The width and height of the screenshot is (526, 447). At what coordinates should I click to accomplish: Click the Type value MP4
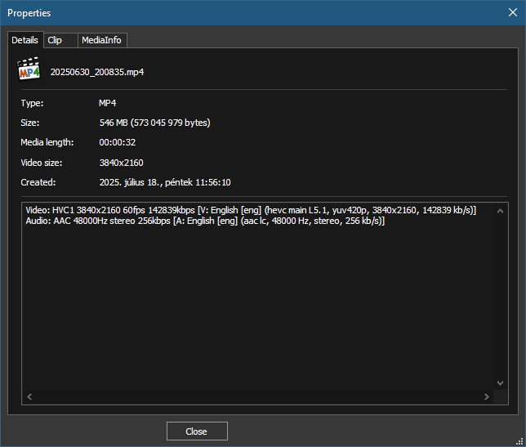[107, 103]
